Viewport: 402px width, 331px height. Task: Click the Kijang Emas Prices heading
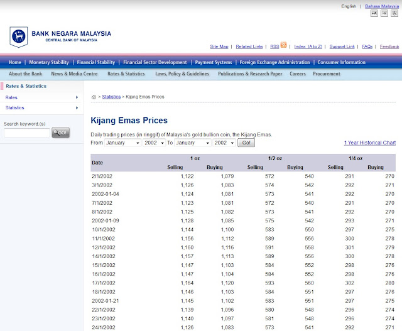pos(129,120)
